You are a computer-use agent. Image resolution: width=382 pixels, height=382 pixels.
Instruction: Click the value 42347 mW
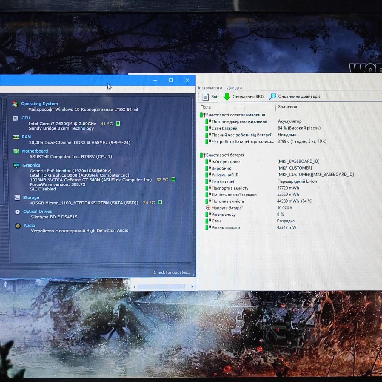coord(286,227)
